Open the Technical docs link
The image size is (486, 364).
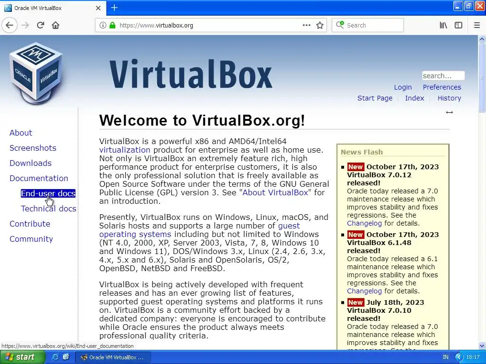click(49, 209)
